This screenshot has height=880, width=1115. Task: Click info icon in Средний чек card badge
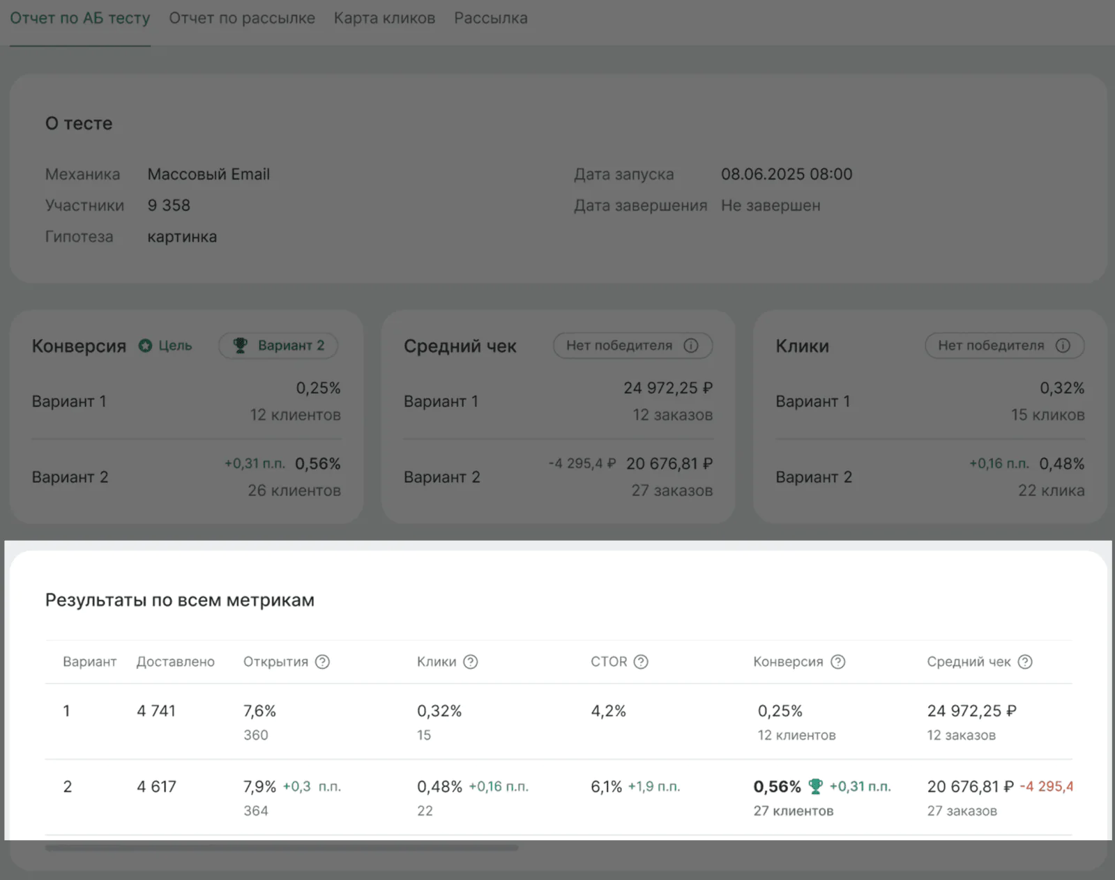point(691,346)
